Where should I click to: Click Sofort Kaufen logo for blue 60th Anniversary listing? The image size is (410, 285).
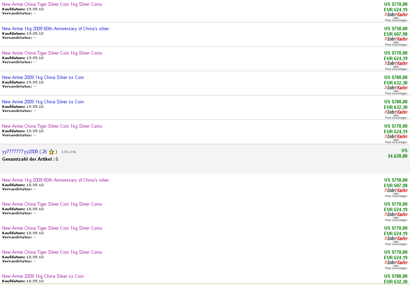click(x=396, y=39)
